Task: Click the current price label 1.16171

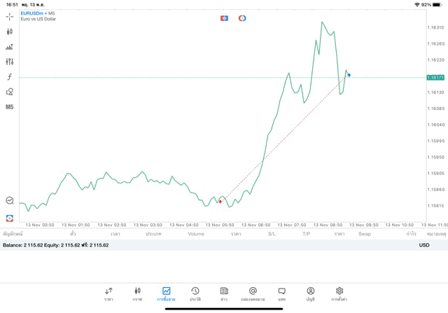Action: coord(435,78)
